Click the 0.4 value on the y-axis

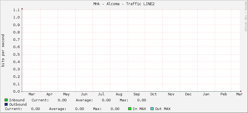16,62
